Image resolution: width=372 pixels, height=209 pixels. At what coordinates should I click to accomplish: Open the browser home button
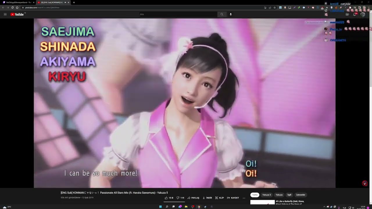coord(17,8)
